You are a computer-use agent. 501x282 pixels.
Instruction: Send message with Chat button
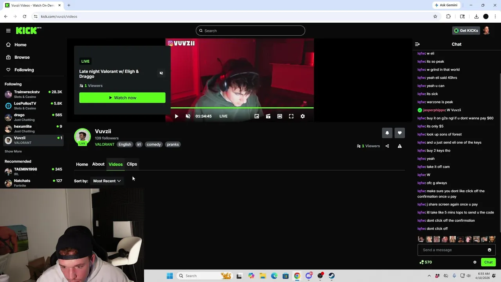[488, 262]
